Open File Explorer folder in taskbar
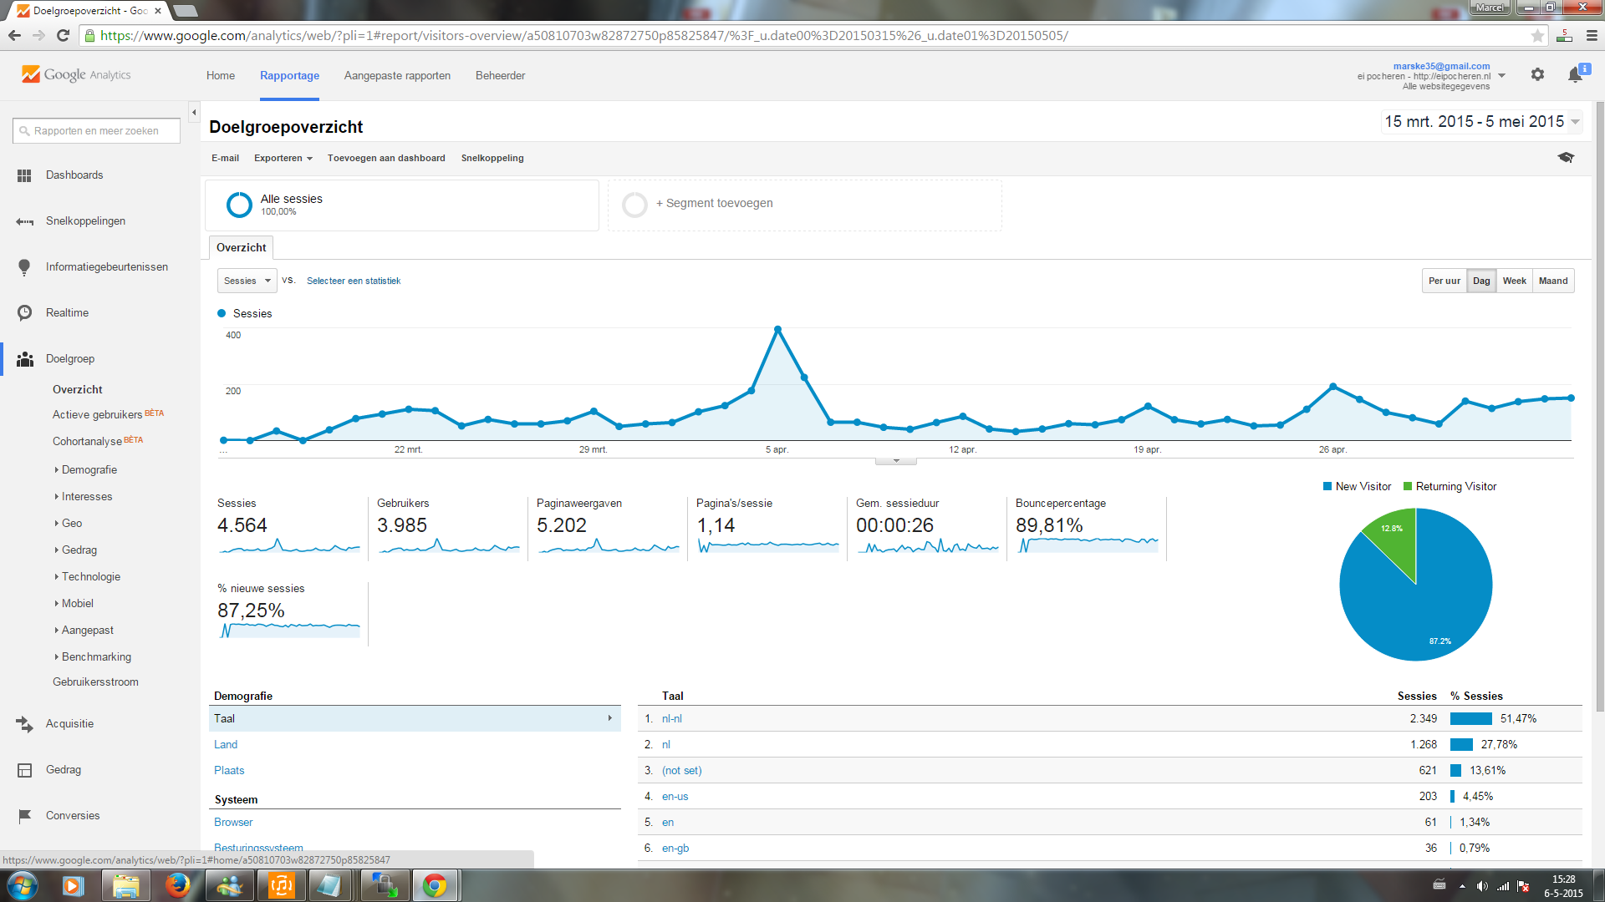Viewport: 1605px width, 902px height. coord(125,885)
